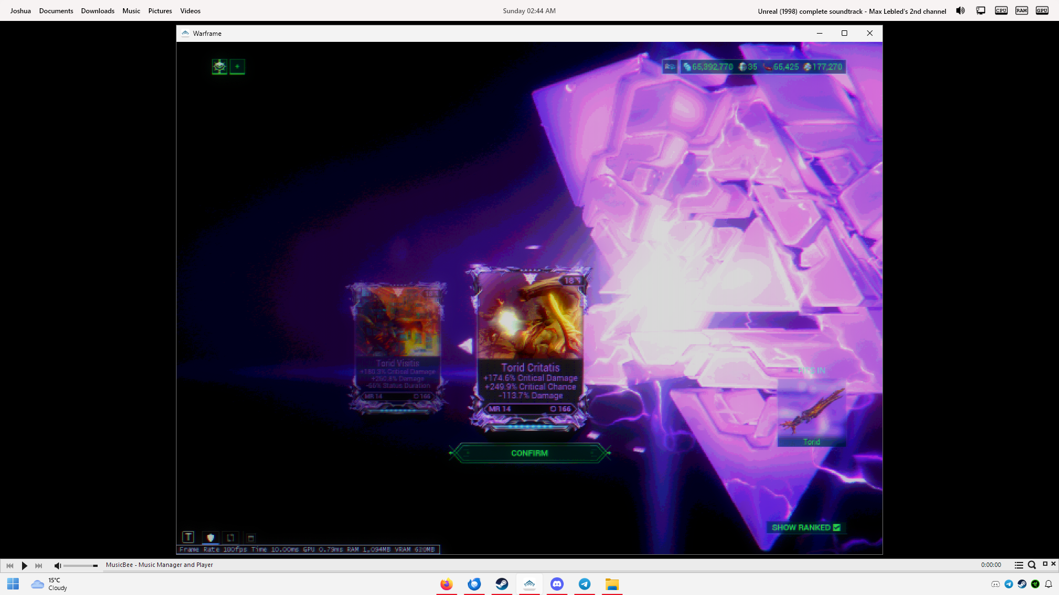Open the Music shortcut in top bar

pyautogui.click(x=131, y=11)
